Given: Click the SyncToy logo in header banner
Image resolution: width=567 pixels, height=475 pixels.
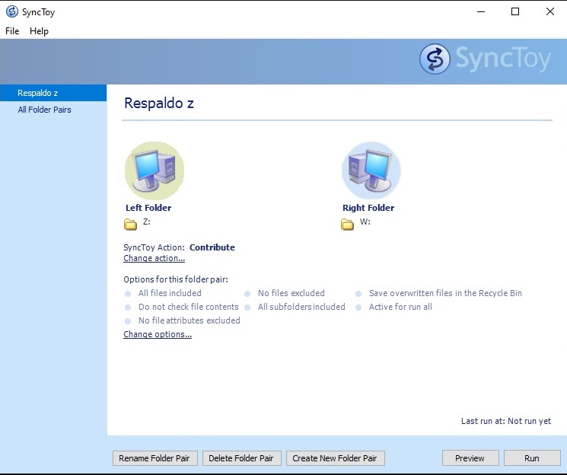Looking at the screenshot, I should pos(485,59).
